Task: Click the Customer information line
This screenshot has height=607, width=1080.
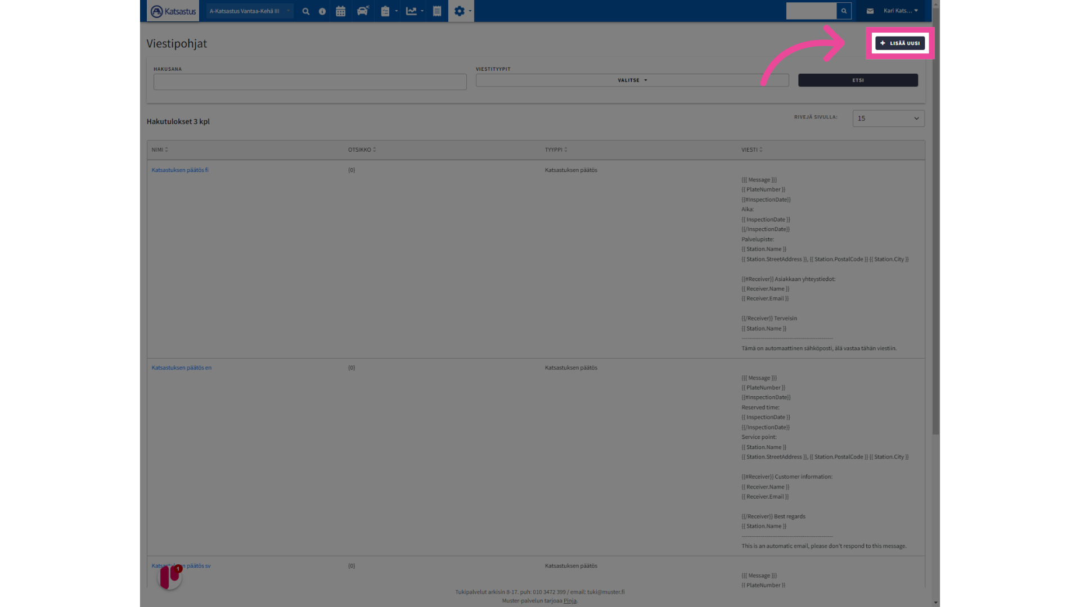Action: [x=787, y=477]
